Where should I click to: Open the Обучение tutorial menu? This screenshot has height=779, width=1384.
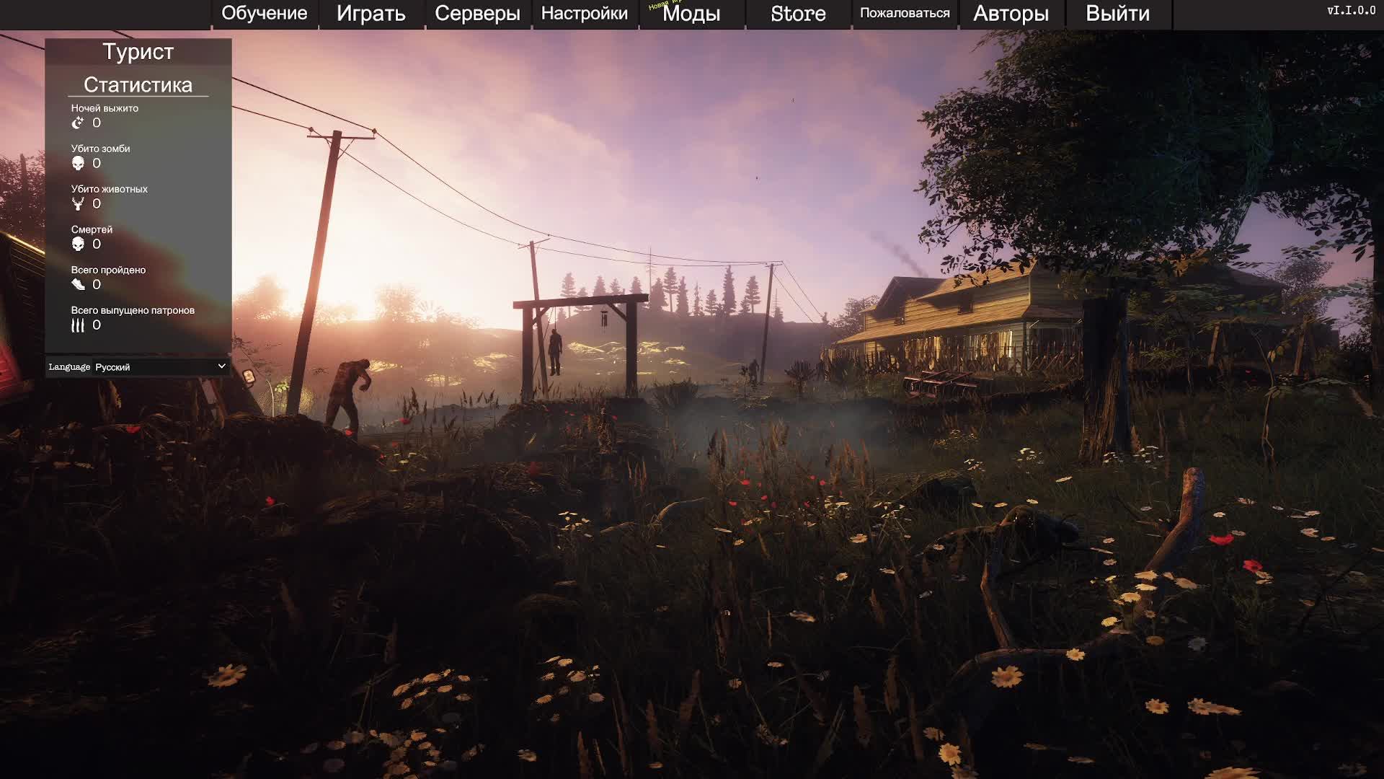click(x=264, y=14)
